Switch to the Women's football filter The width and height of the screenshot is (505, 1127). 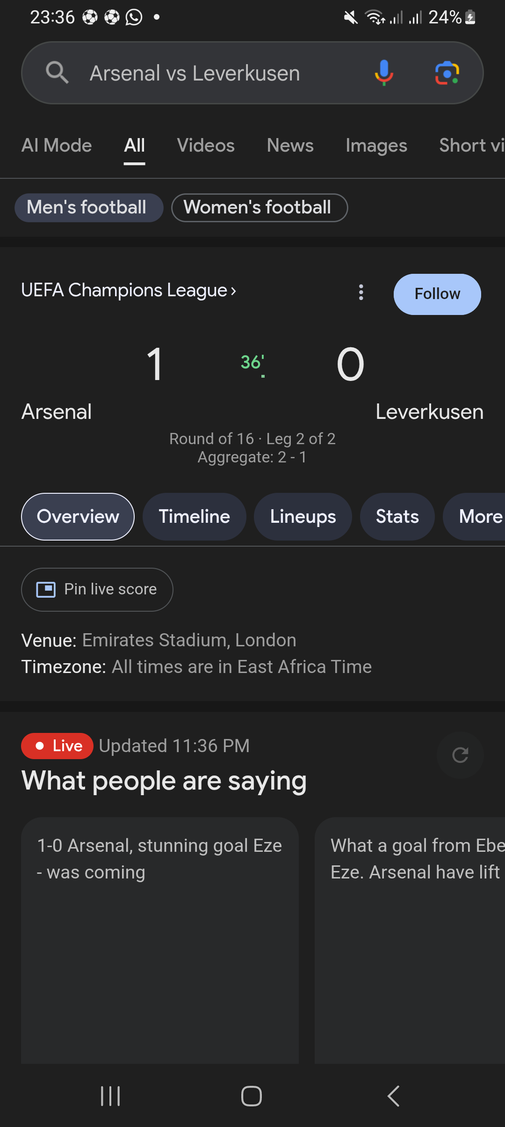(x=260, y=208)
